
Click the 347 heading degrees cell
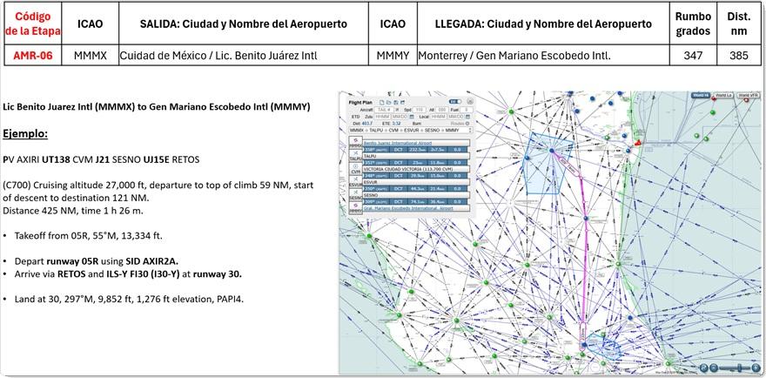coord(693,55)
